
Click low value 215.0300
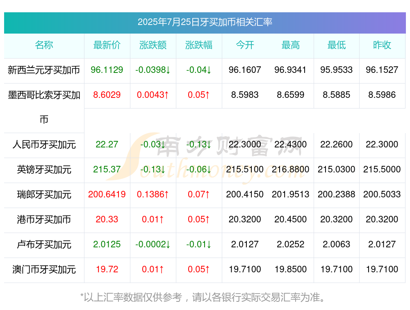[337, 169]
